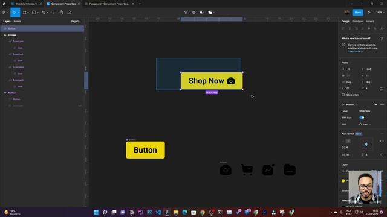Click the align vertical centers icon
The image size is (387, 217).
click(369, 28)
